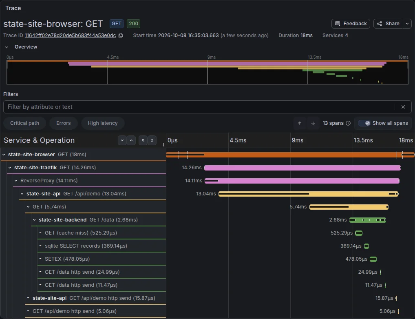Click the pink 14.26ms traefik span bar
The width and height of the screenshot is (415, 319).
[x=302, y=168]
